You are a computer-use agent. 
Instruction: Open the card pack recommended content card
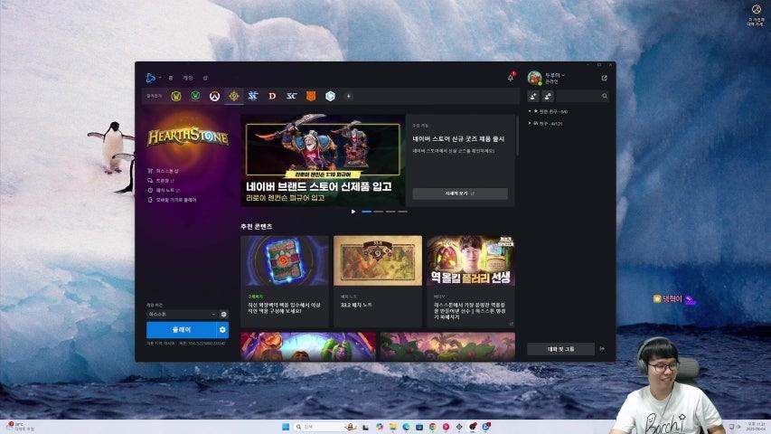tap(285, 281)
